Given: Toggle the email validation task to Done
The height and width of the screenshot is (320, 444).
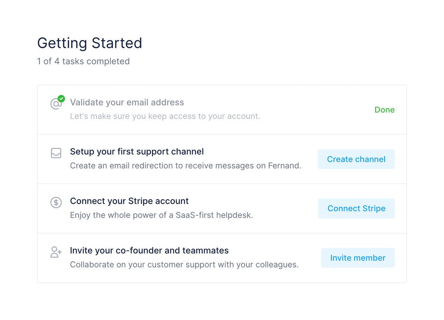Looking at the screenshot, I should coord(384,110).
